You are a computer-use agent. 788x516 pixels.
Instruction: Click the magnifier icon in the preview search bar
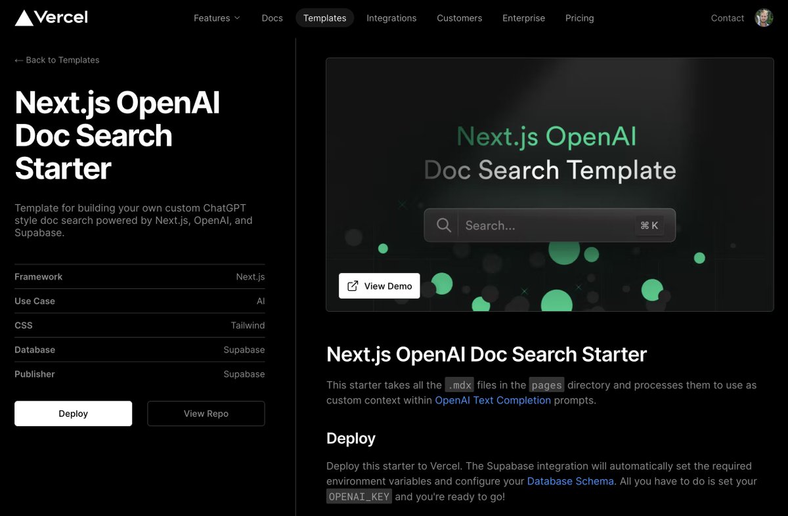[x=444, y=225]
